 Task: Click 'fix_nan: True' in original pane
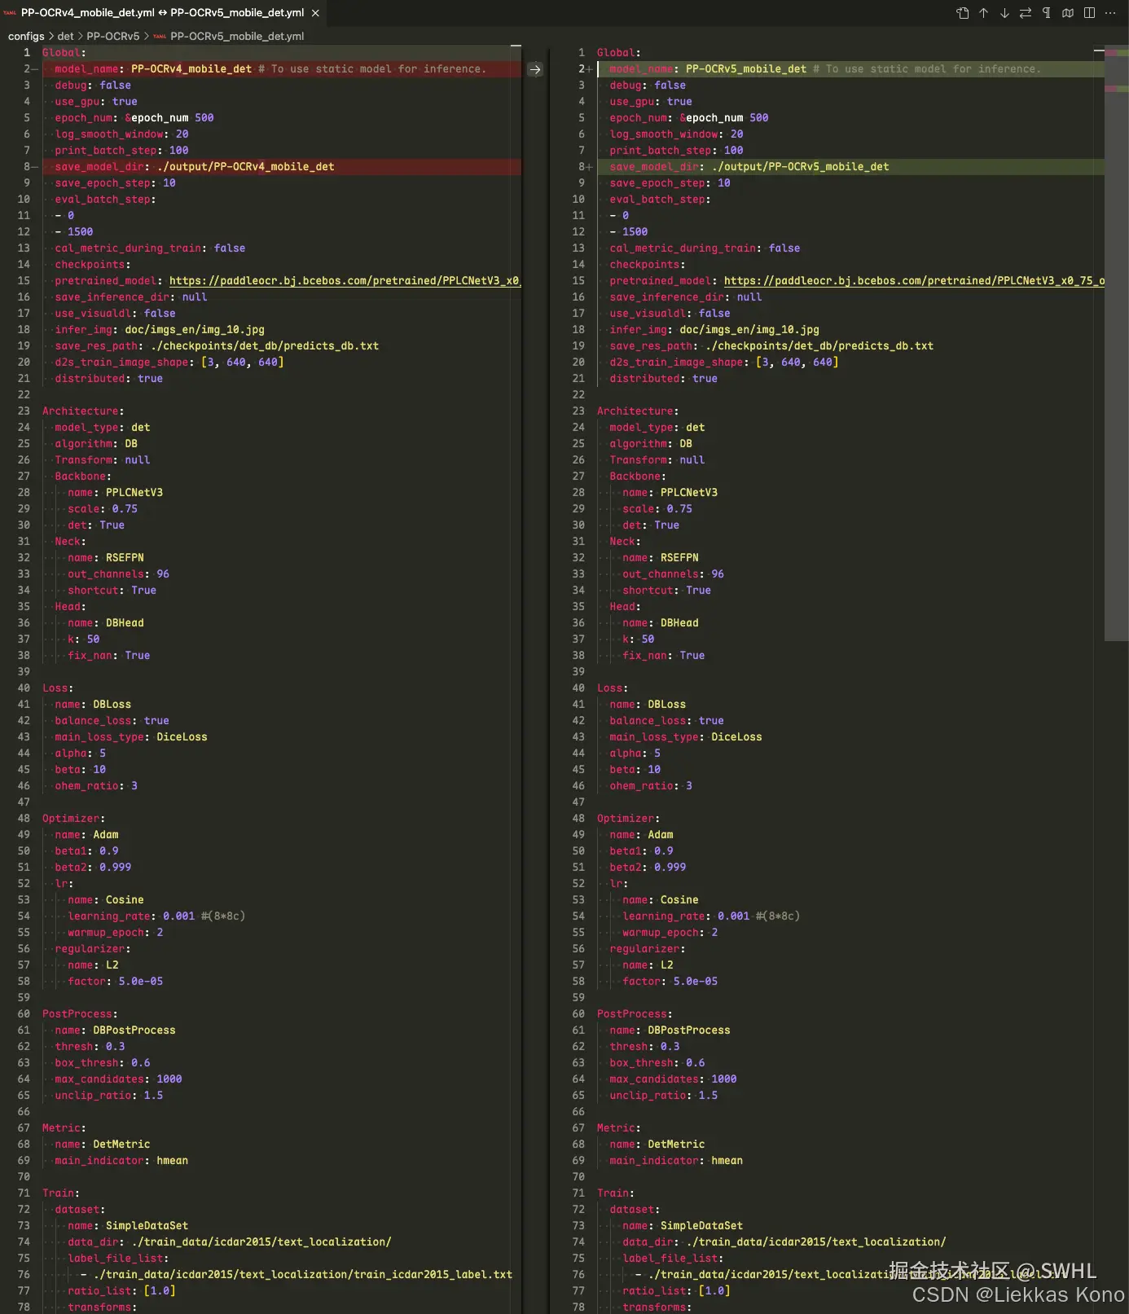pyautogui.click(x=109, y=656)
